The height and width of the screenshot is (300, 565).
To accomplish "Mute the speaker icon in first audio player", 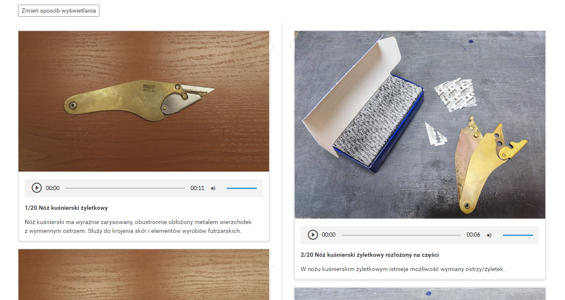I will pyautogui.click(x=213, y=188).
